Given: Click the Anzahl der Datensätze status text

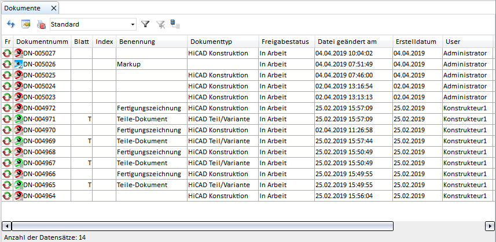Looking at the screenshot, I should [45, 237].
